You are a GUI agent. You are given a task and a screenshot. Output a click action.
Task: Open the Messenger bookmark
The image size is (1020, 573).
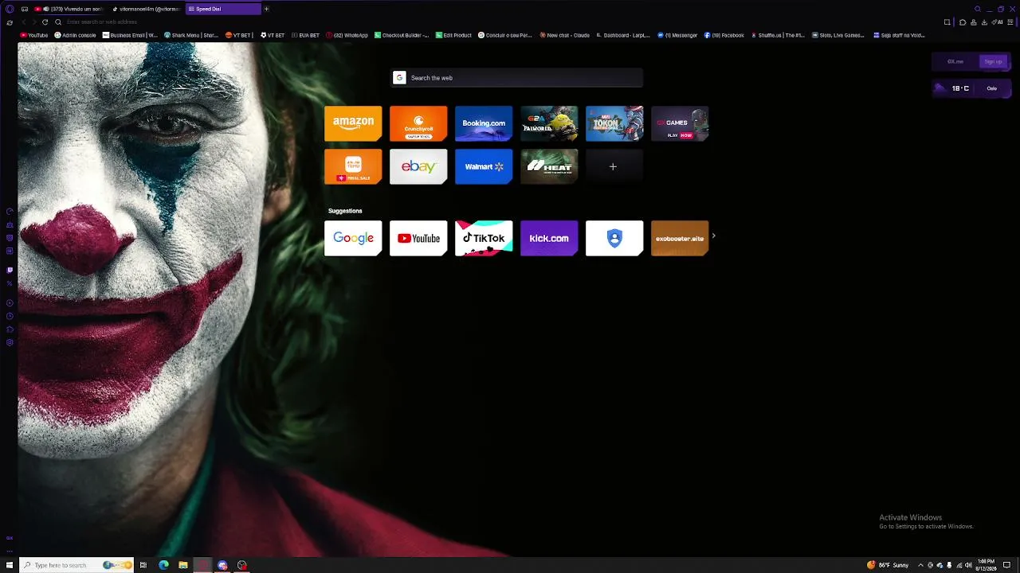tap(677, 35)
